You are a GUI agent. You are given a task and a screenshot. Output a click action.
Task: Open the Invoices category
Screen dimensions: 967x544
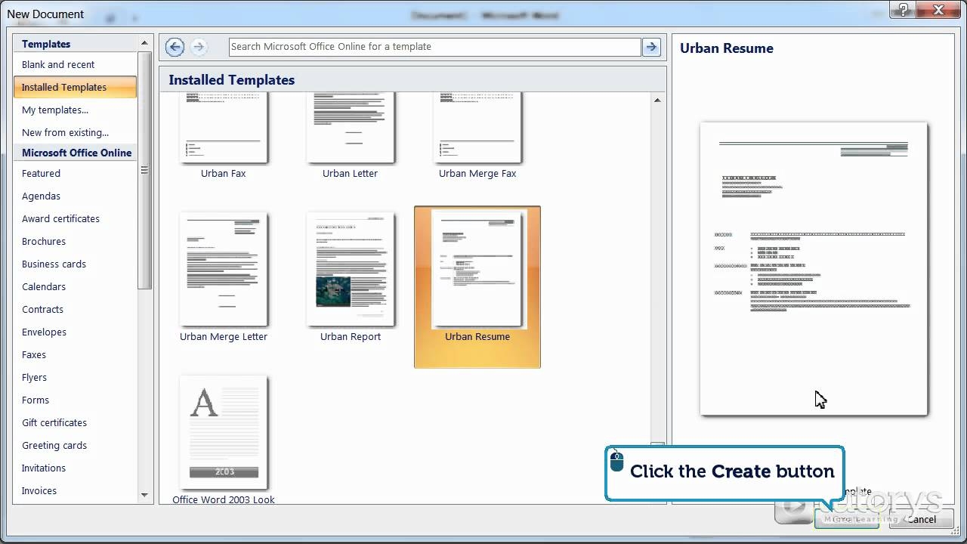[75, 490]
